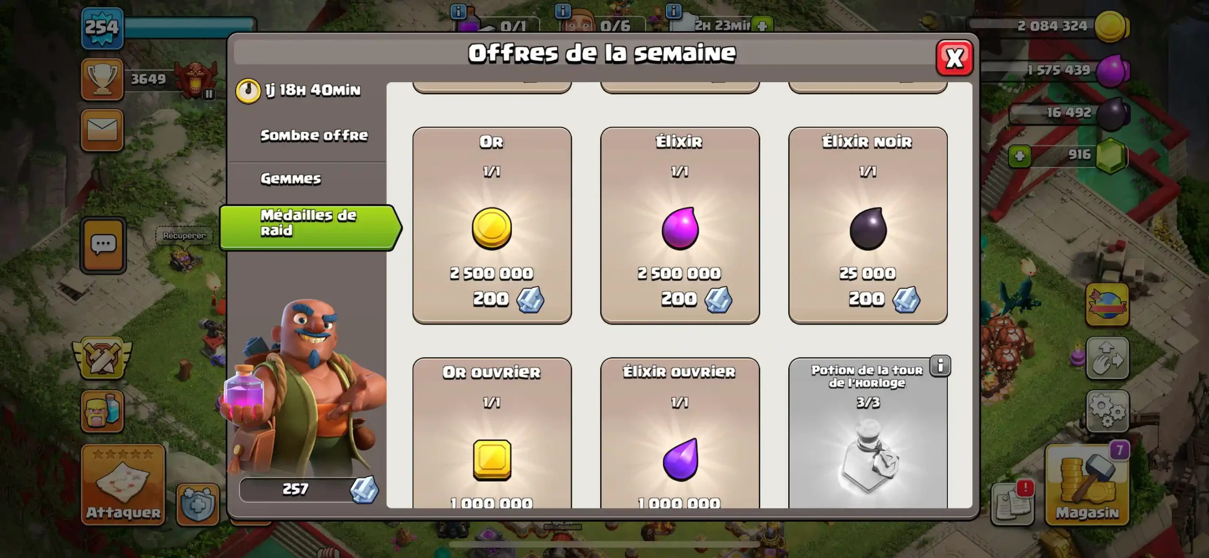Switch to the Gemmes tab
1209x558 pixels.
[x=291, y=179]
